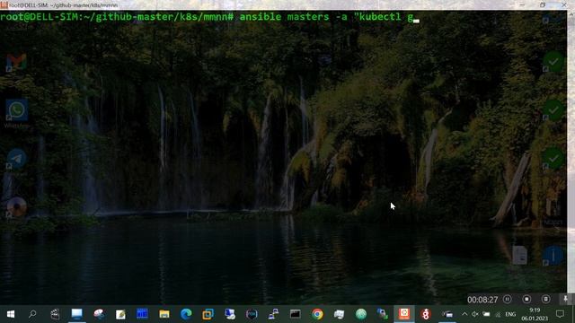Open the blue-green devices app icon
The image size is (575, 323).
point(383,314)
